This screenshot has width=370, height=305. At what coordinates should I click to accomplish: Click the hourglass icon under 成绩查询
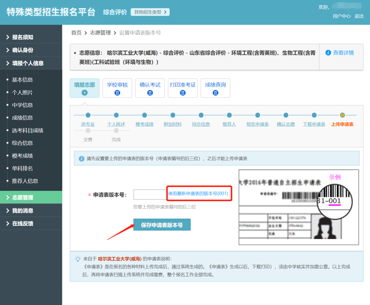click(x=215, y=93)
